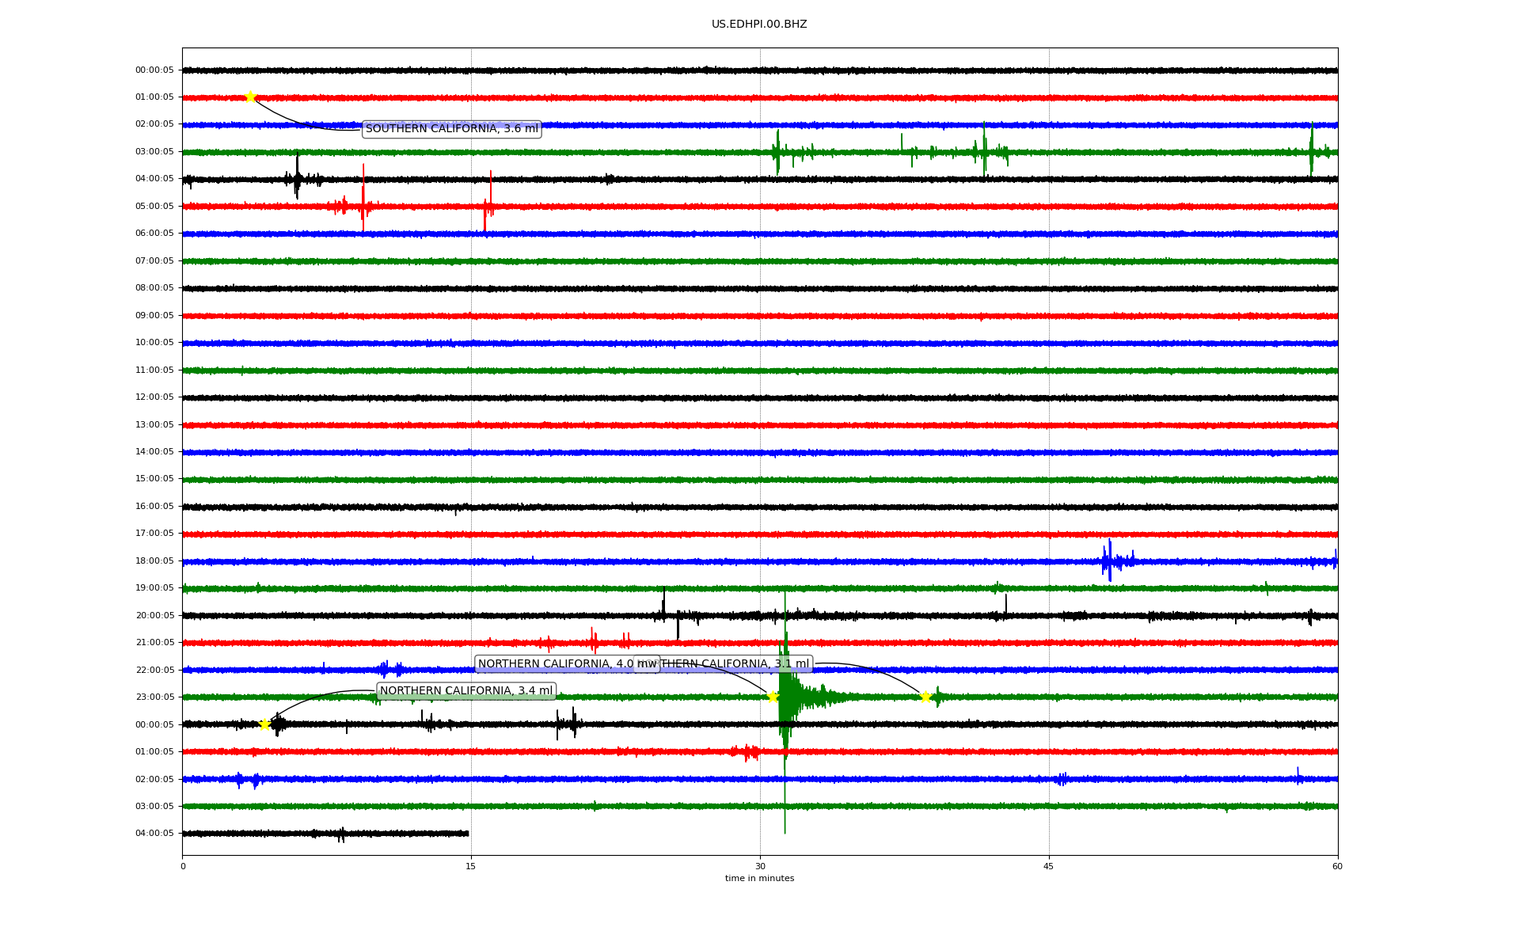
Task: Click the star marker on the 00:00:05 trace near Northern California 3.4
Action: click(264, 724)
